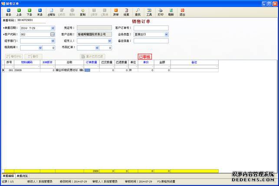Click the 增加 add new order icon
The height and width of the screenshot is (186, 279).
[51, 12]
